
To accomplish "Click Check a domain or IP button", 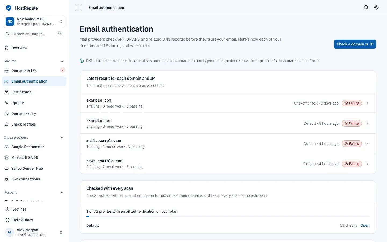I will 355,44.
